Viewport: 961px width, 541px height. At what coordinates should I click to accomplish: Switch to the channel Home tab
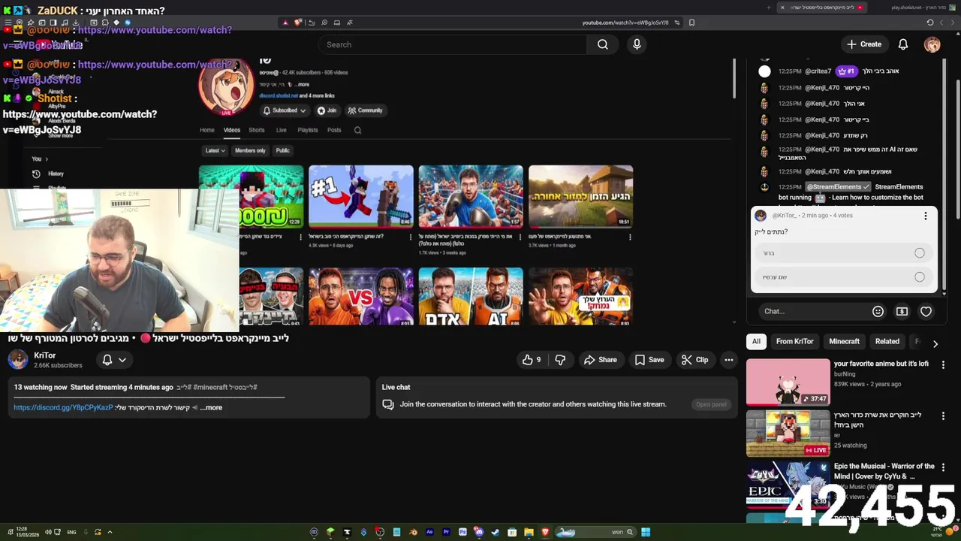[x=207, y=130]
